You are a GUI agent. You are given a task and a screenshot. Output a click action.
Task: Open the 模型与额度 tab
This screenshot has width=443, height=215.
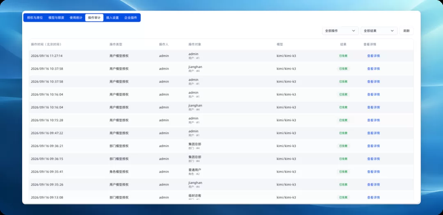[x=56, y=18]
